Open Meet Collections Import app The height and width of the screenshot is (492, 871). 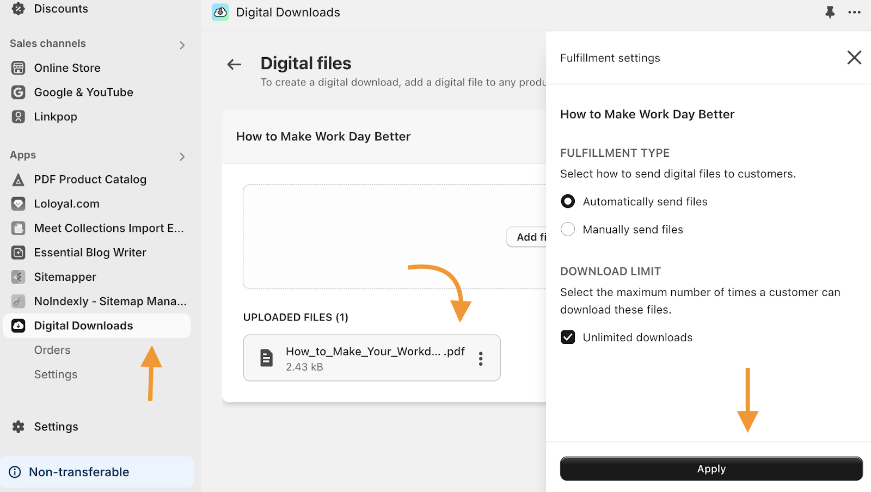109,228
